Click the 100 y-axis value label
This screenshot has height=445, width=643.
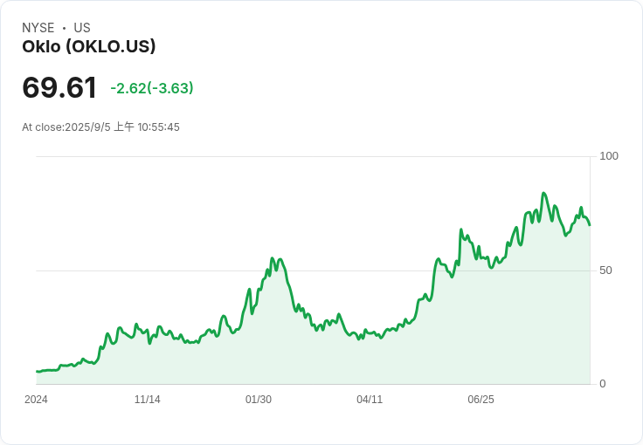click(609, 156)
